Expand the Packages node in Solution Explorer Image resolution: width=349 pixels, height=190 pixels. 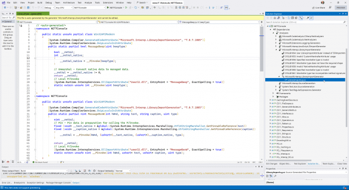click(273, 97)
